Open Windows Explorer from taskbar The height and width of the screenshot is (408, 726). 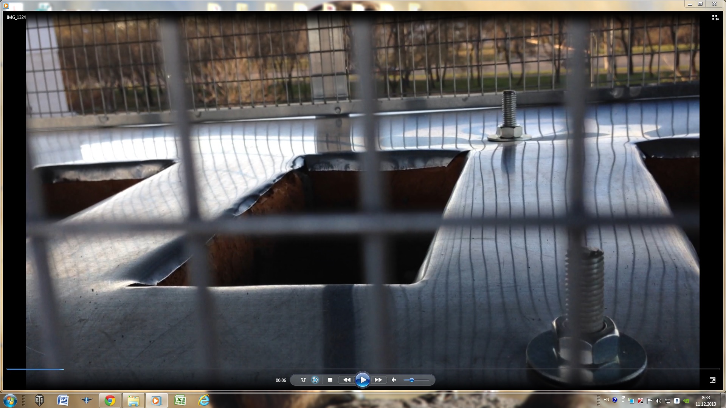pos(133,400)
